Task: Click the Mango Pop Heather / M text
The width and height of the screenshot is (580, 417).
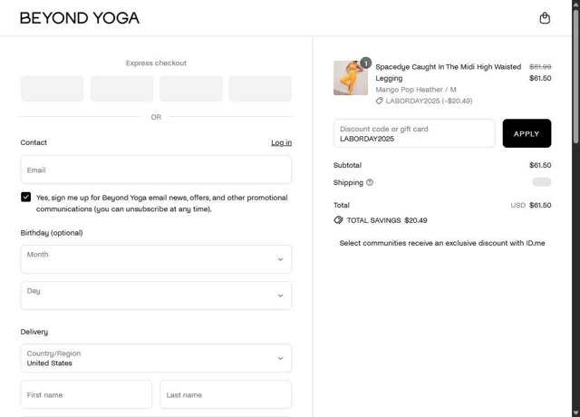Action: 416,90
